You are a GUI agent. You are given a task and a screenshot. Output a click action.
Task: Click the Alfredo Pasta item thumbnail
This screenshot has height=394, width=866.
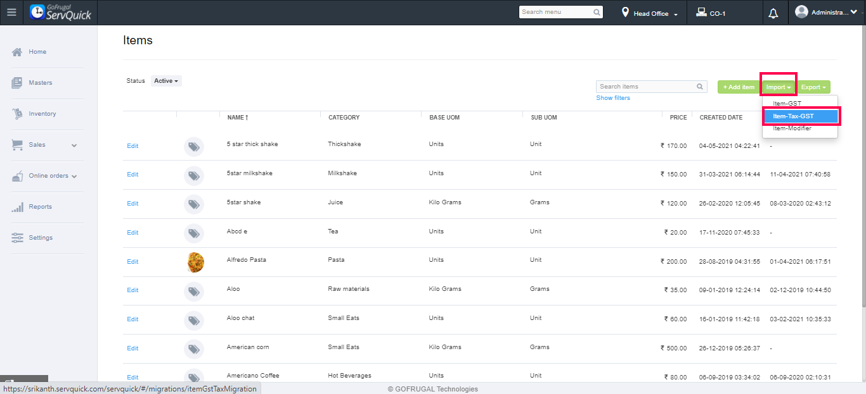[195, 262]
